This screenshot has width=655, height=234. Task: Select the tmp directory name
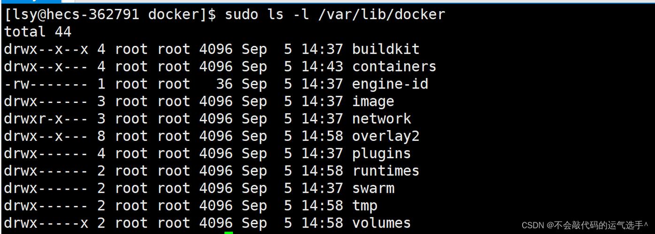(365, 205)
